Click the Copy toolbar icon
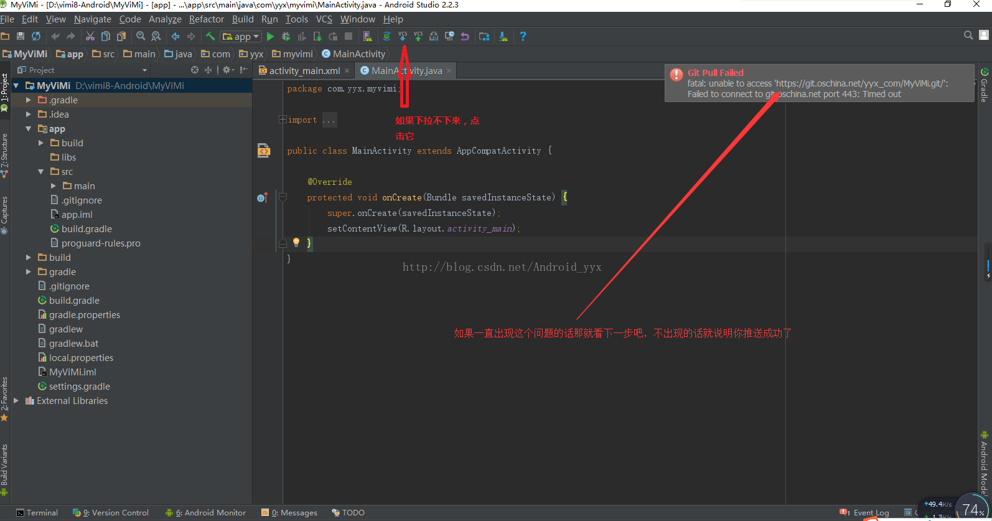The image size is (992, 521). coord(106,36)
